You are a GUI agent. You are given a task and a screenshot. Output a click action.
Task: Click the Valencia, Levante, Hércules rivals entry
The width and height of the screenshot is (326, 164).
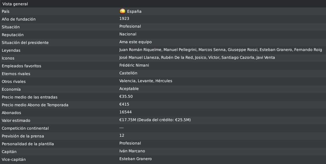(146, 81)
